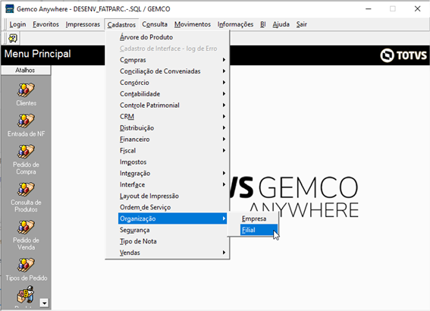The width and height of the screenshot is (430, 311).
Task: Close the Gemco Anywhere window
Action: [x=417, y=9]
